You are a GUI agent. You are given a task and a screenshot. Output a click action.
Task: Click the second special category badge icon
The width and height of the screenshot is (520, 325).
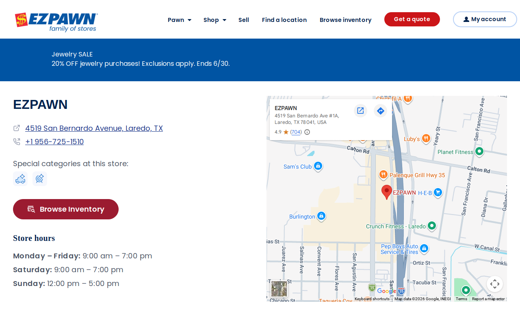tap(40, 179)
